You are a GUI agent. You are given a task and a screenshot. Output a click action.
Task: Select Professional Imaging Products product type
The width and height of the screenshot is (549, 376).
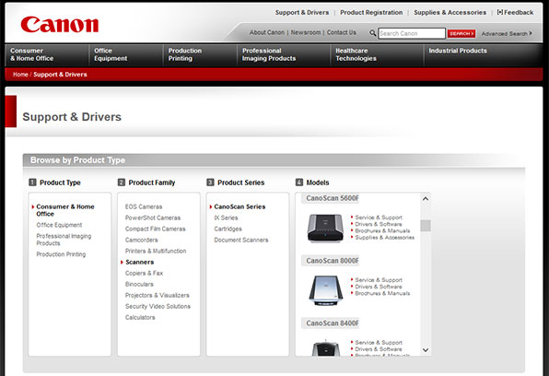coord(64,240)
